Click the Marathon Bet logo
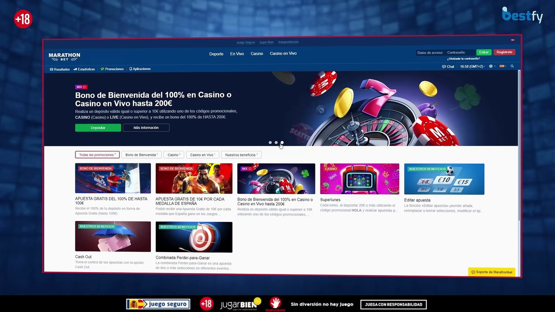The image size is (555, 312). tap(64, 56)
